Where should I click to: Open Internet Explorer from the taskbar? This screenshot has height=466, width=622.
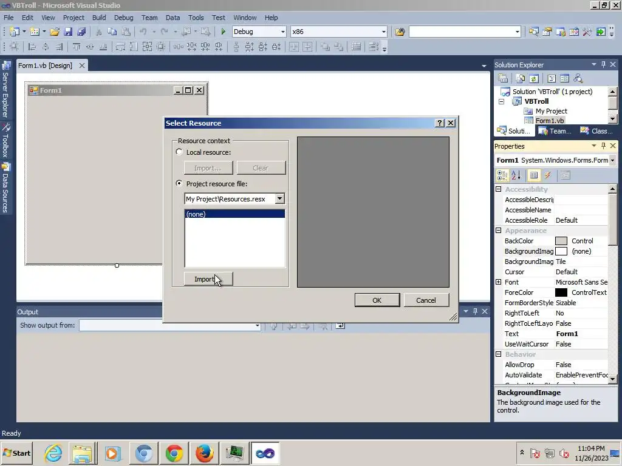pyautogui.click(x=53, y=453)
